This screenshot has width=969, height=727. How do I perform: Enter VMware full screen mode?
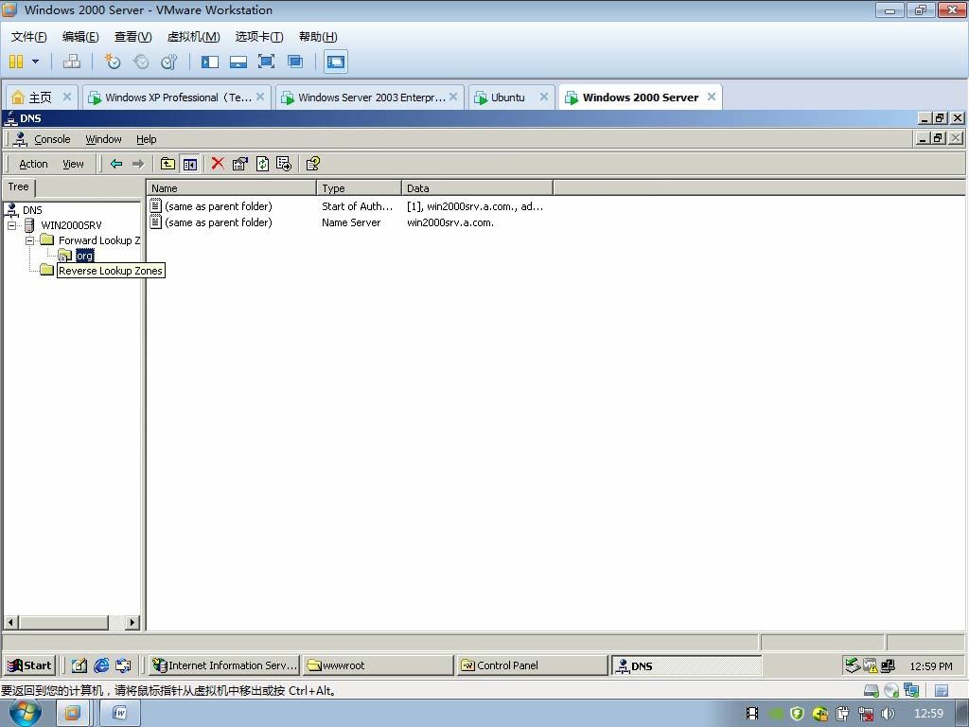(x=267, y=62)
